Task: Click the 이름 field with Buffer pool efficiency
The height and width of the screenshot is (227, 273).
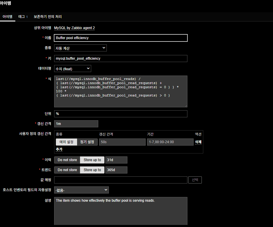Action: [x=121, y=38]
